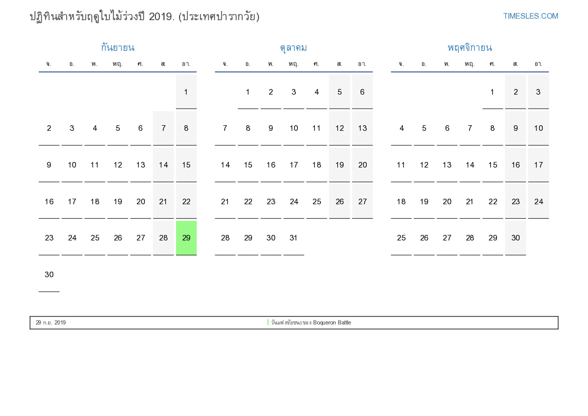Select 30 in พฤศจิกายน
588x416 pixels.
[515, 238]
